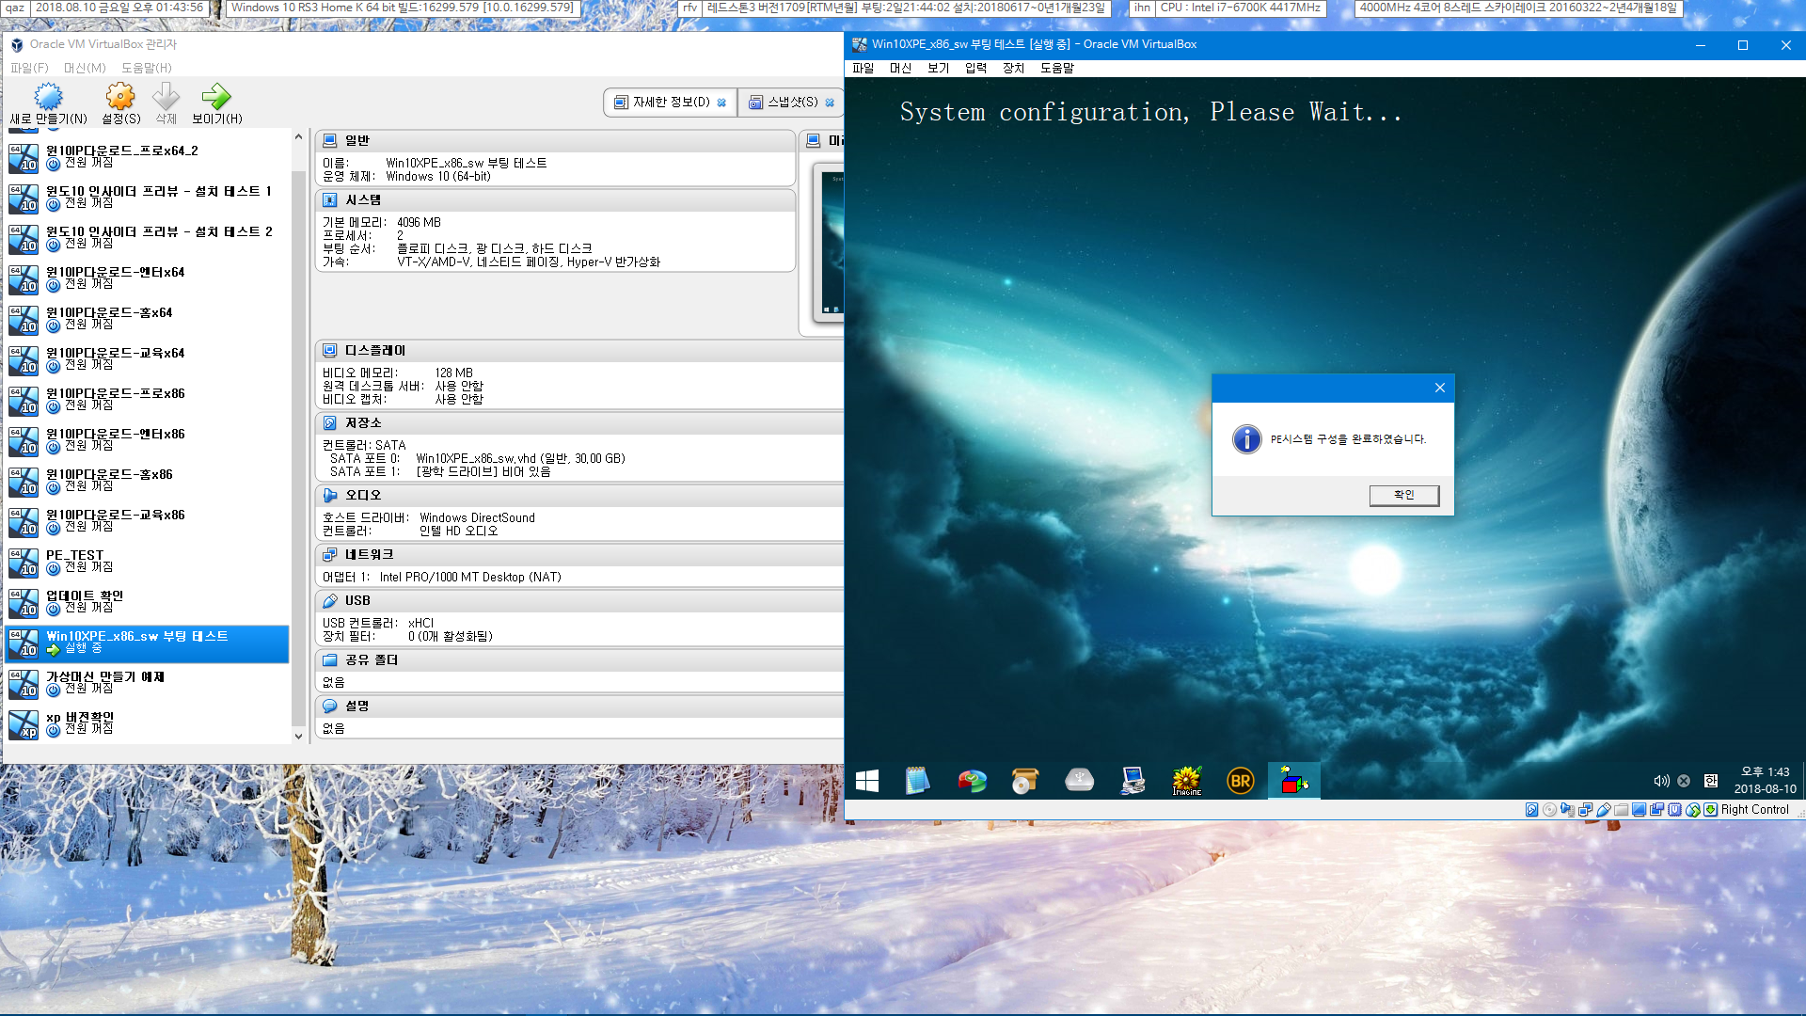Select the running Win10XPE_x86_sw VM entry
1806x1016 pixels.
148,643
